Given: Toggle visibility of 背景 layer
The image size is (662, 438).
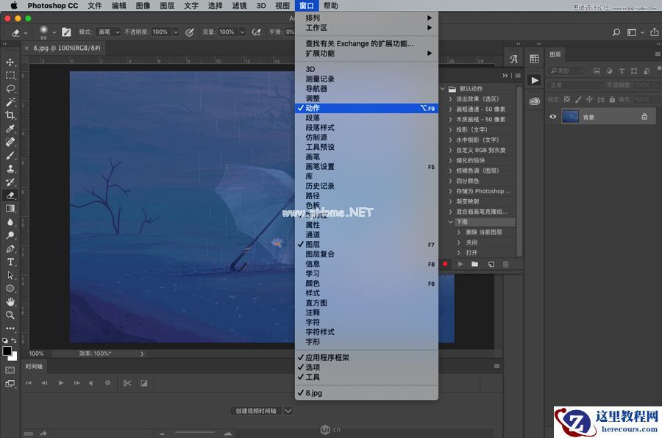Looking at the screenshot, I should click(x=552, y=117).
